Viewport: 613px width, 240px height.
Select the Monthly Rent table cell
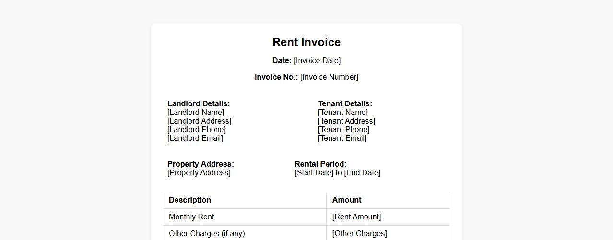245,217
